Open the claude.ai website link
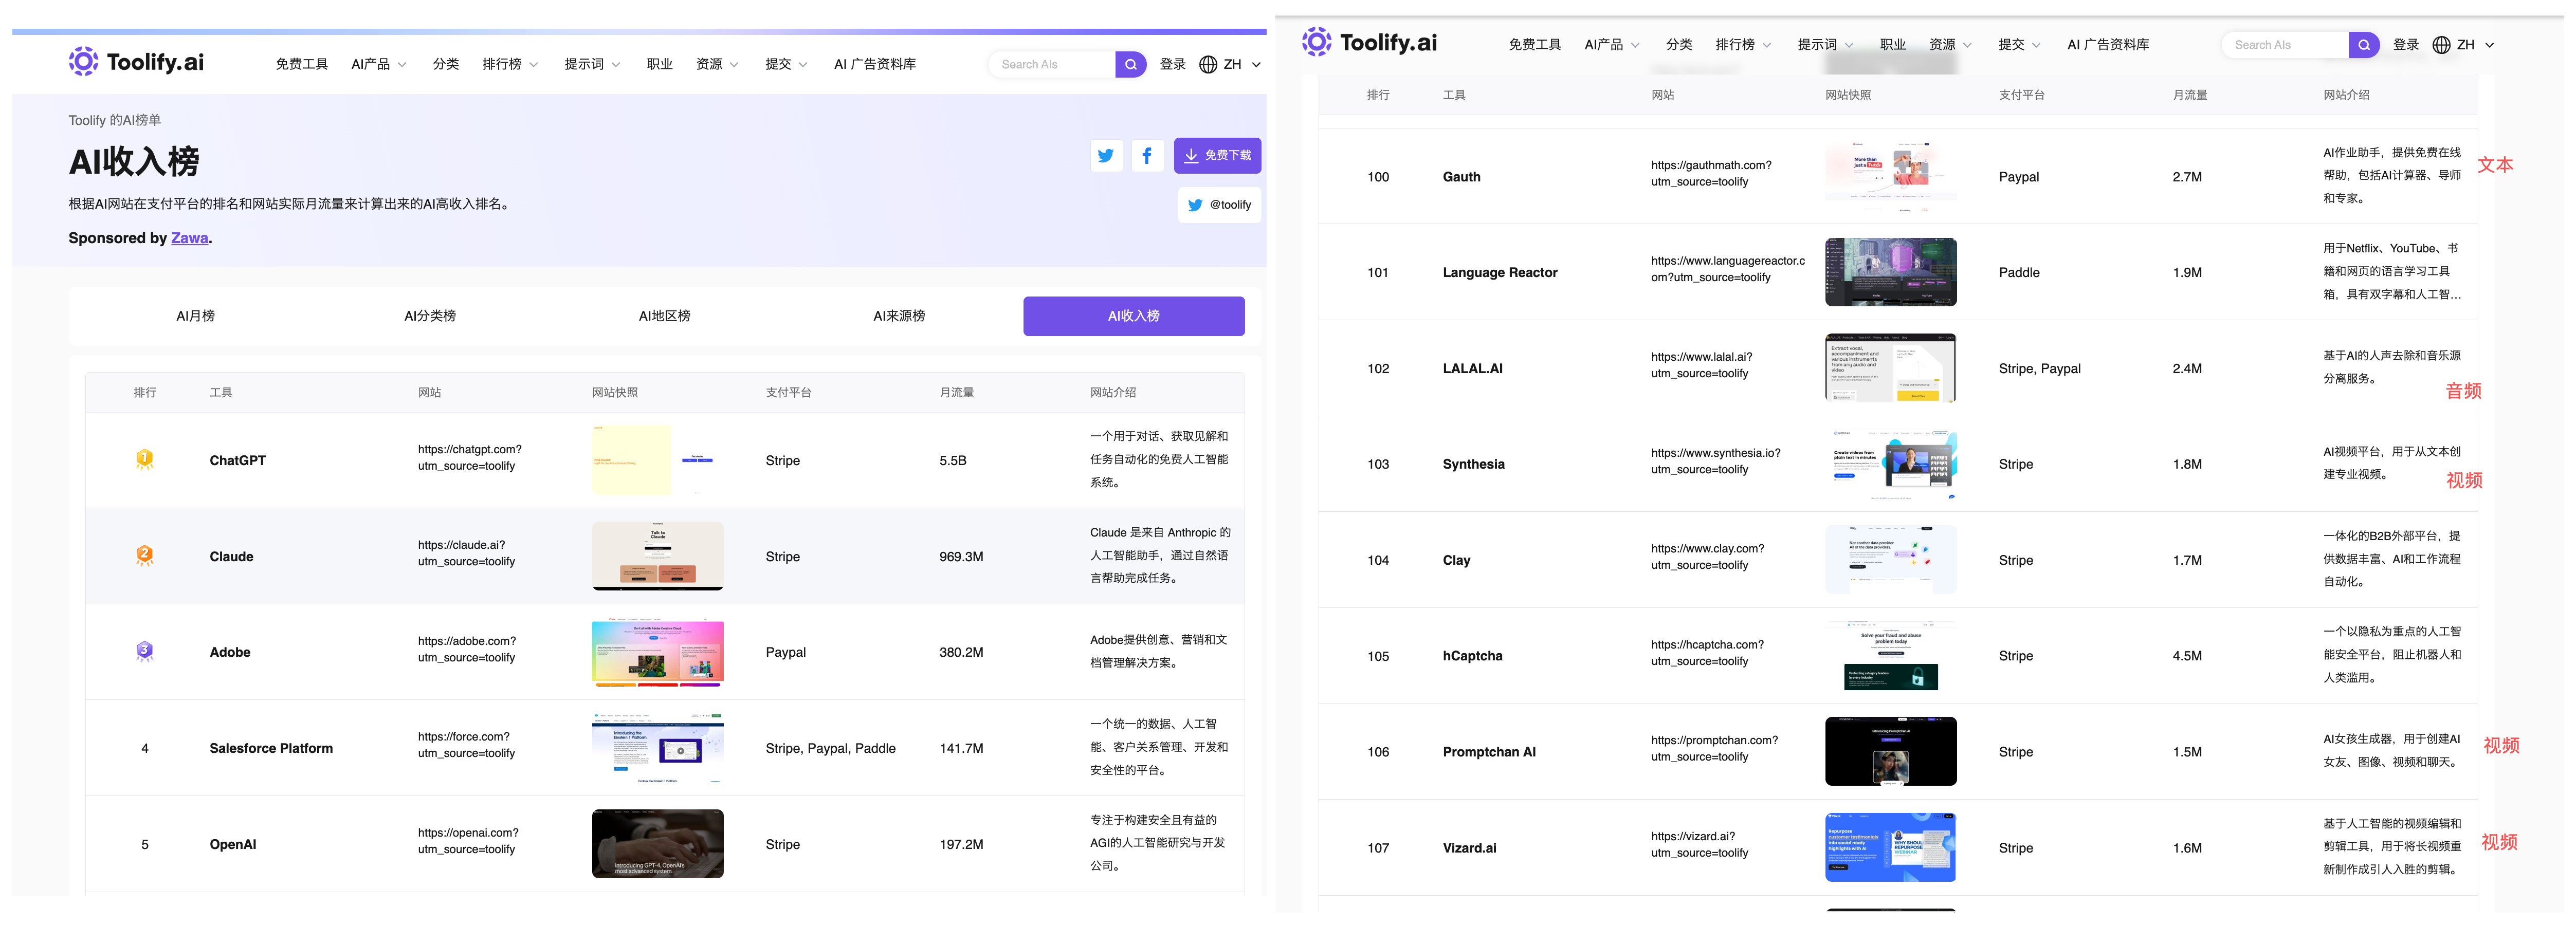The height and width of the screenshot is (925, 2576). coord(467,553)
